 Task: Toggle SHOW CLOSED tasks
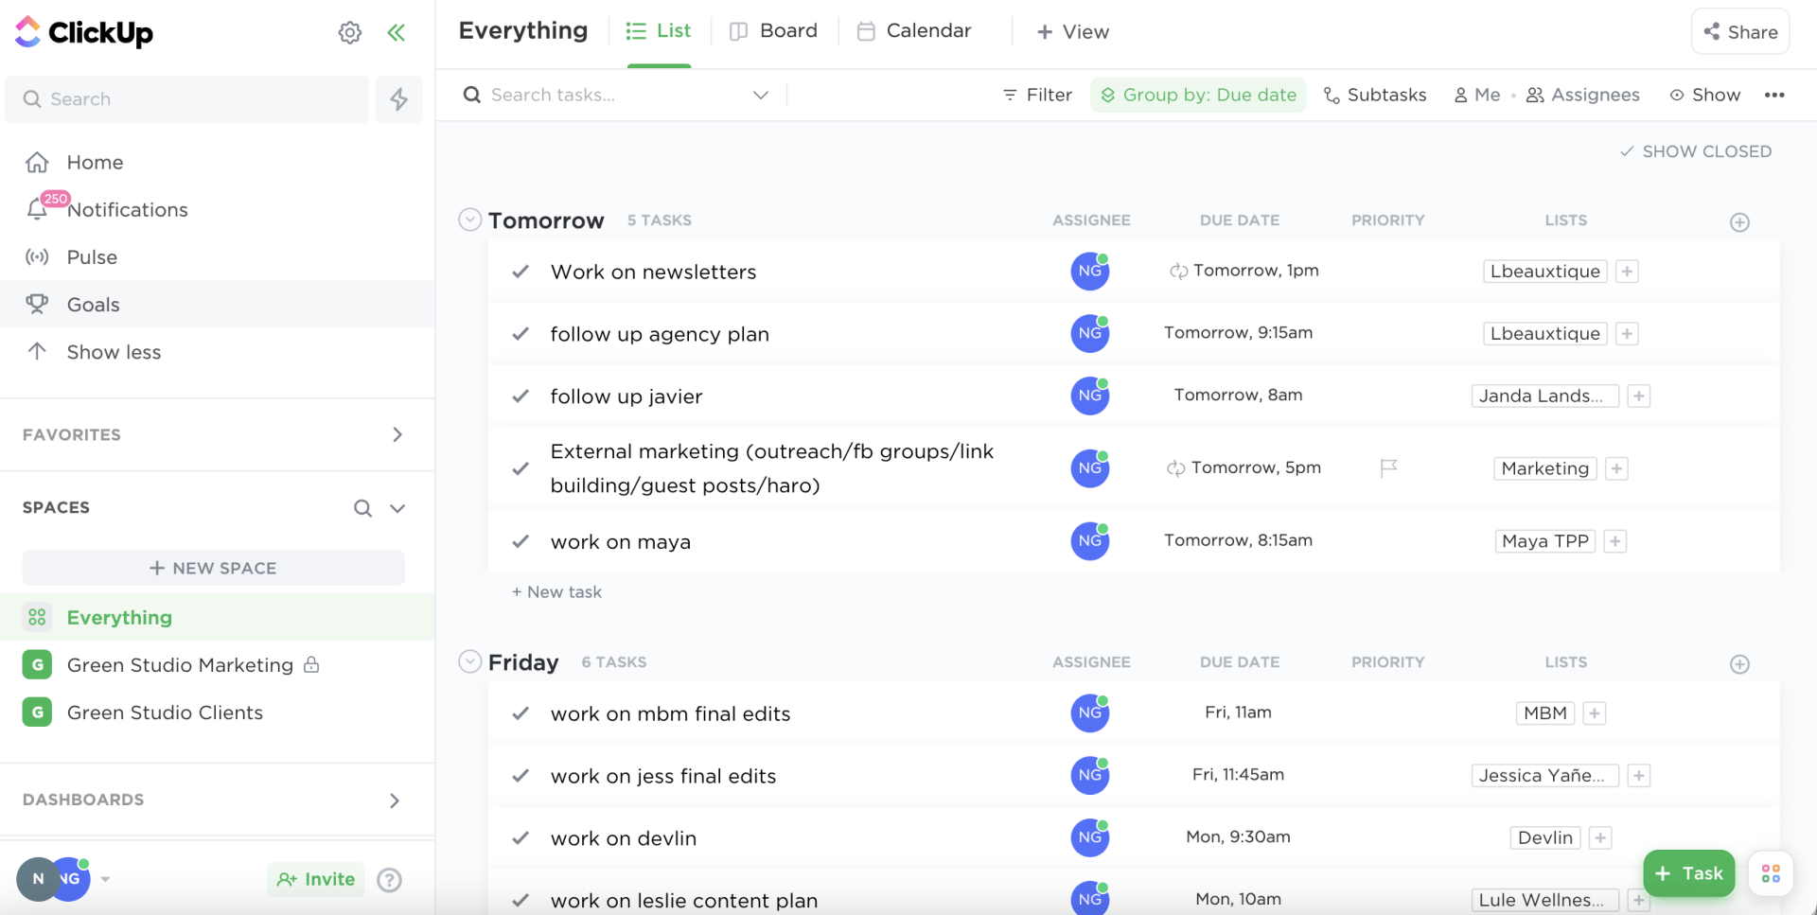(1695, 150)
